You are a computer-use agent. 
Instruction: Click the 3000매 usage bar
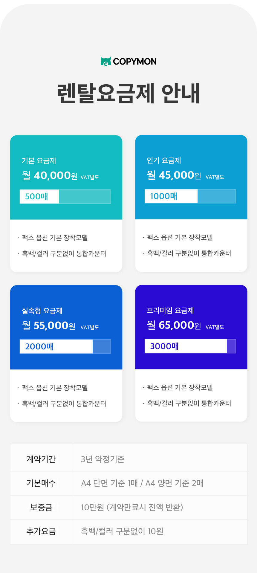point(190,346)
